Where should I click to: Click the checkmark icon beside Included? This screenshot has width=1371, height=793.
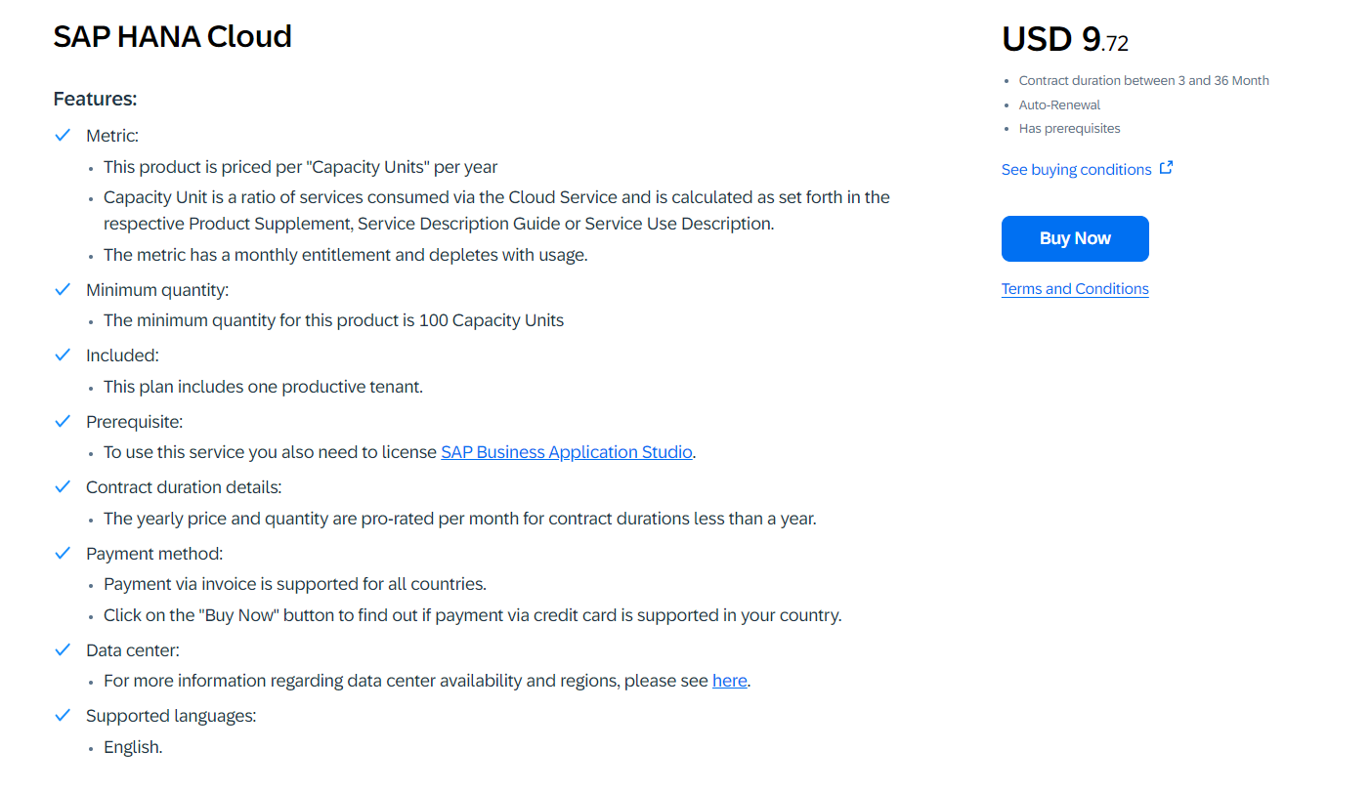click(x=63, y=355)
